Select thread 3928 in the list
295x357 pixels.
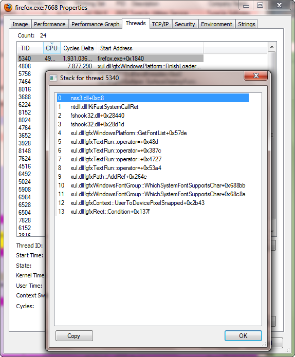(25, 143)
